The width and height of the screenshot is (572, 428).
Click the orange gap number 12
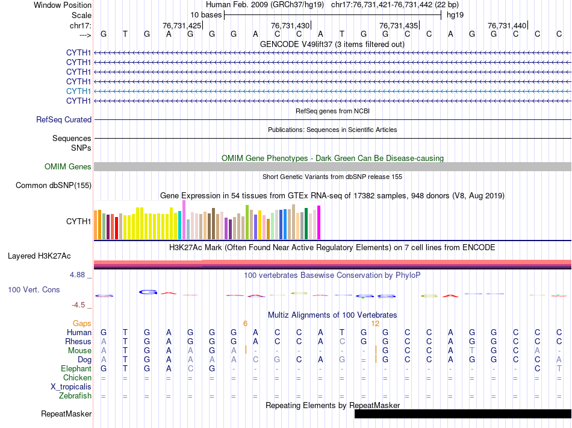[375, 324]
